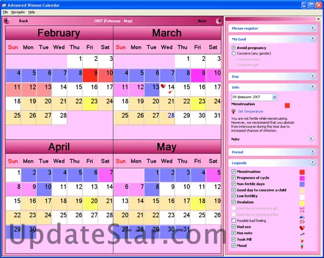Expand the Note section
The height and width of the screenshot is (258, 324).
click(311, 139)
